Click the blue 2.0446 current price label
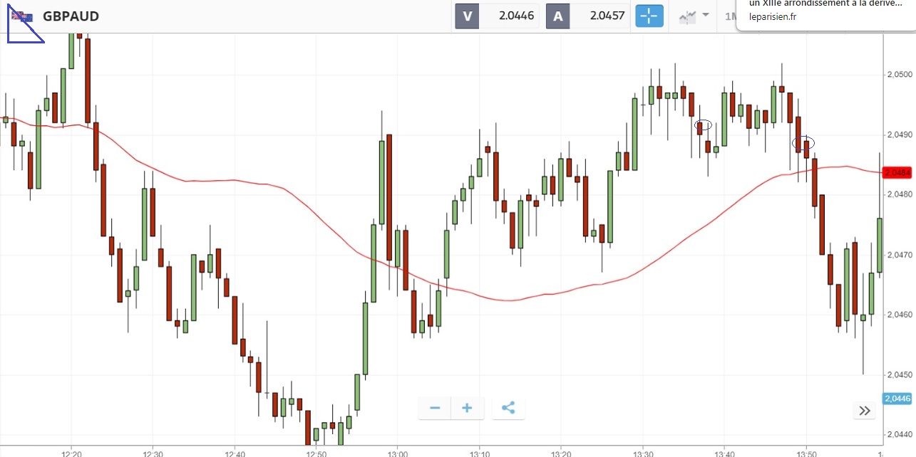The width and height of the screenshot is (916, 457). point(897,399)
